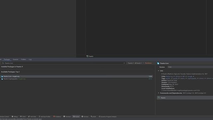Toggle the Prerelease checkbox
This screenshot has width=213, height=120.
(x=143, y=63)
